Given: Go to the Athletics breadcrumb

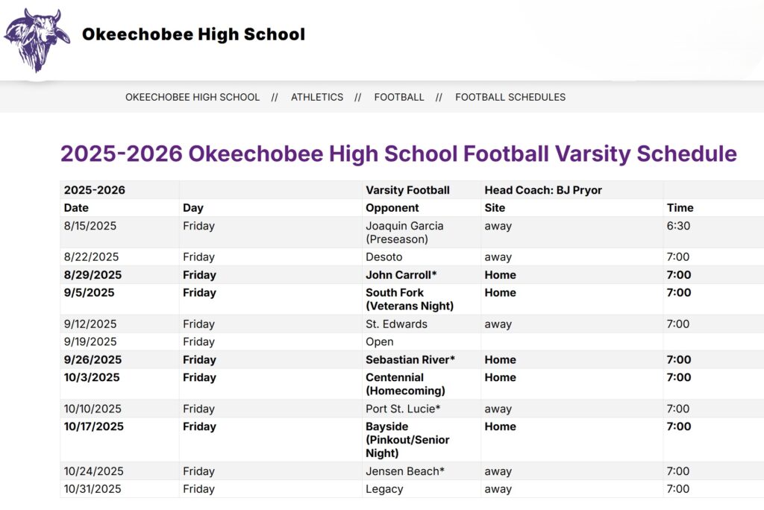Looking at the screenshot, I should pos(317,97).
